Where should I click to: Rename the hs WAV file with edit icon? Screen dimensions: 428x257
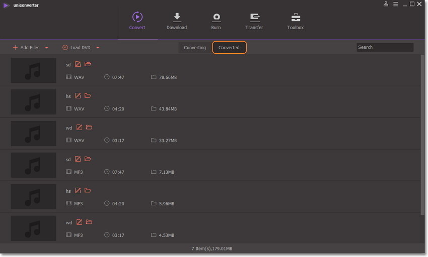[78, 96]
